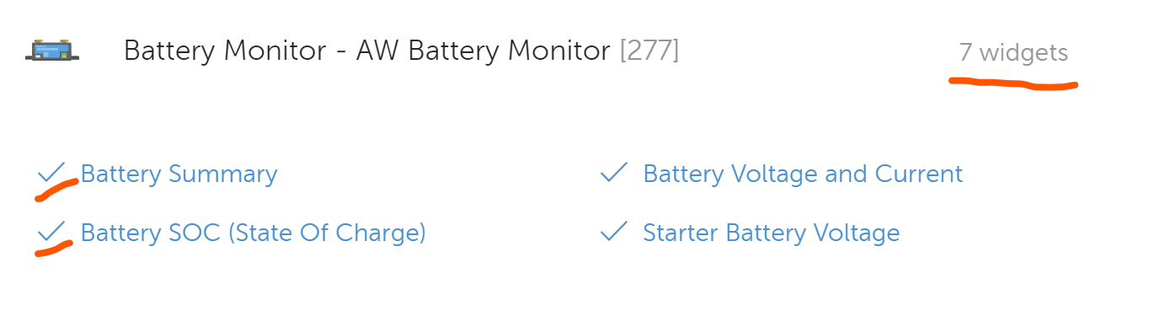This screenshot has width=1159, height=327.
Task: Select the Battery Voltage and Current link
Action: pyautogui.click(x=803, y=174)
